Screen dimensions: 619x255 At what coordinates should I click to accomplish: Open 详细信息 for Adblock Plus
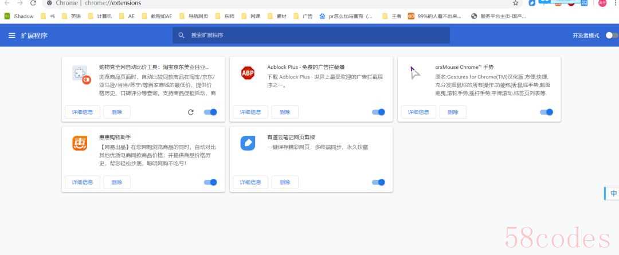tap(250, 112)
